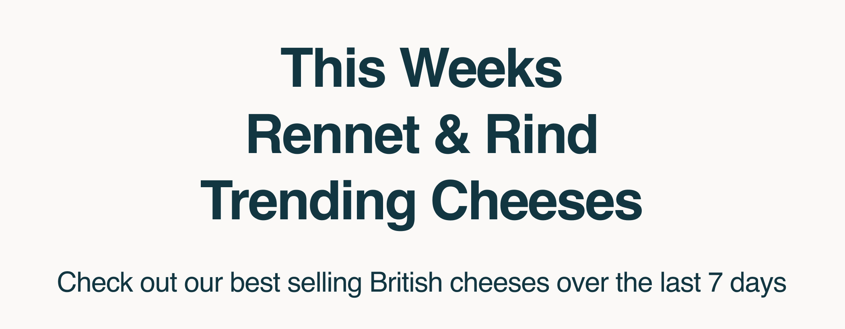Click the number "7" in the subtitle
This screenshot has width=845, height=329.
tap(715, 283)
